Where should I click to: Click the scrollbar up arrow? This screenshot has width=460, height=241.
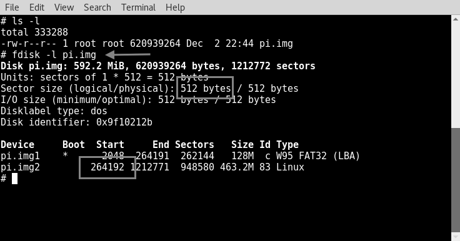tap(456, 19)
